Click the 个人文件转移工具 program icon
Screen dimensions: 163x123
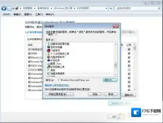click(x=49, y=54)
